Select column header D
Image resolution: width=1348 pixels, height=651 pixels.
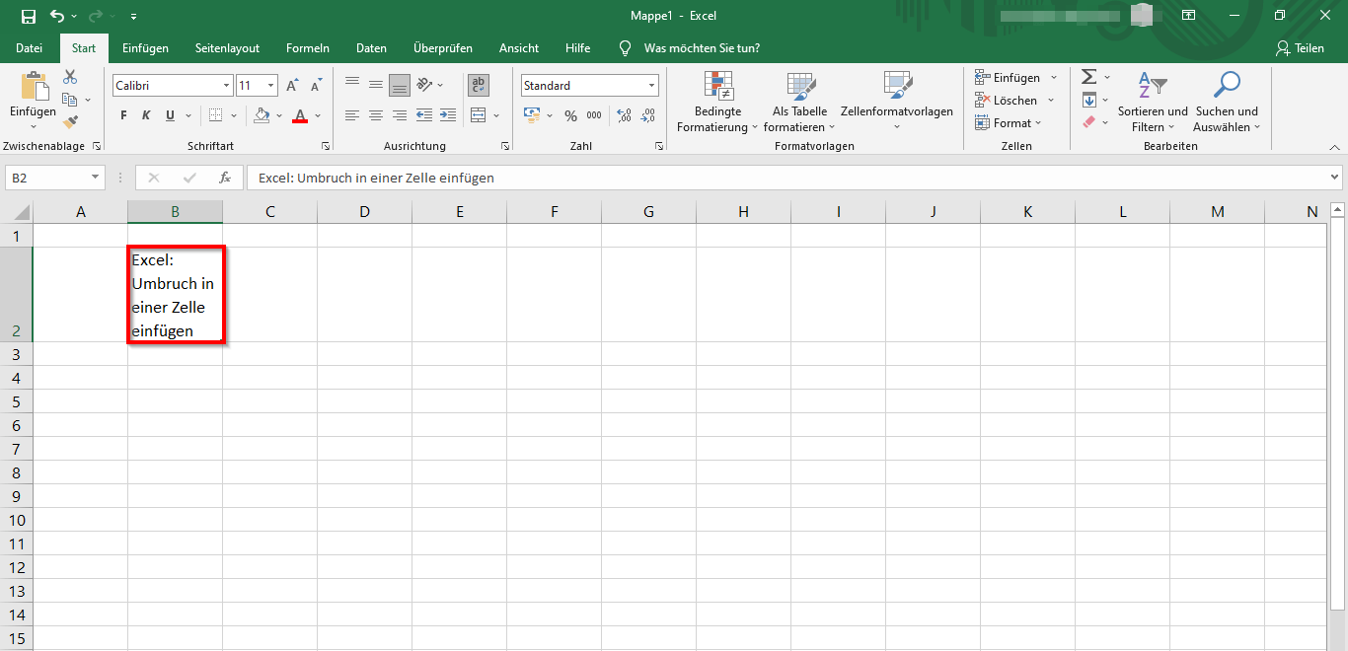pyautogui.click(x=364, y=211)
